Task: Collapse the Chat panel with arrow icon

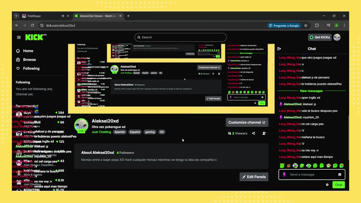Action: click(279, 49)
